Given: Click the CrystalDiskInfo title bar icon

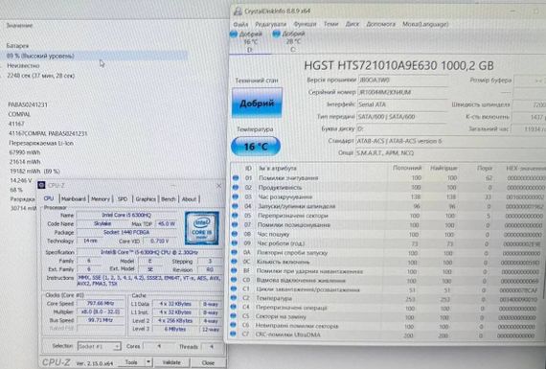Looking at the screenshot, I should point(238,11).
